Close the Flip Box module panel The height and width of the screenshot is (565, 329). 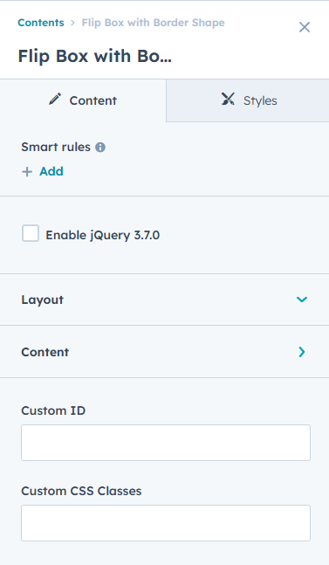click(305, 27)
